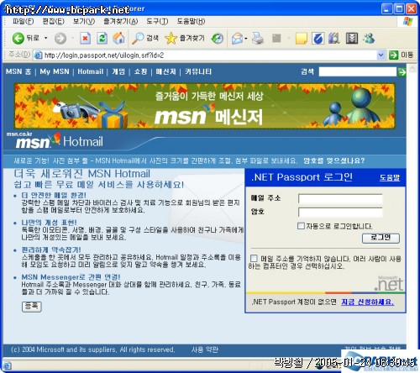Image resolution: width=420 pixels, height=373 pixels.
Task: Click the 편리하게 약속잡기! heading
Action: (x=51, y=250)
